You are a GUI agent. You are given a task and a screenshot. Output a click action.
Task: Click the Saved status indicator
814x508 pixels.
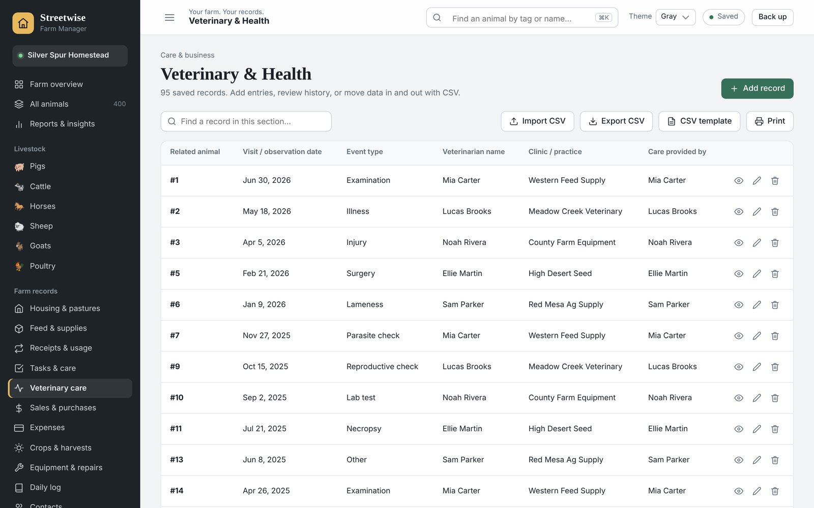pyautogui.click(x=723, y=17)
